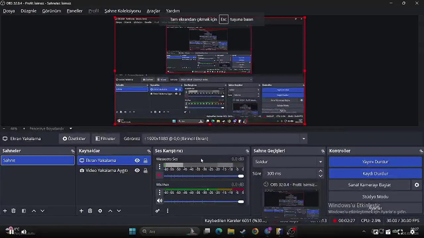
Task: Open source Özellikler button above docks
Action: tap(74, 139)
